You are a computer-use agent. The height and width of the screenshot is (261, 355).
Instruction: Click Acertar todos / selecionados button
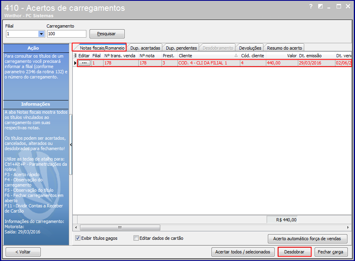[243, 252]
